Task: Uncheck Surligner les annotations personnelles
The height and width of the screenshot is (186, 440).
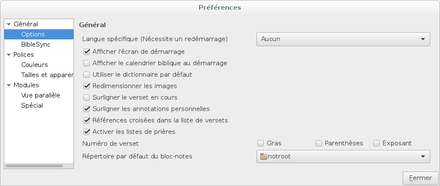Action: (x=87, y=109)
